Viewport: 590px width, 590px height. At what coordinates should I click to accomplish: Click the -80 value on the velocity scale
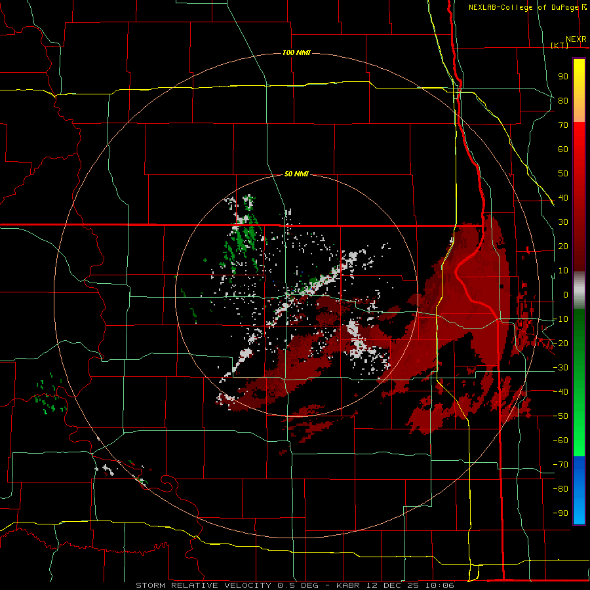pos(560,489)
